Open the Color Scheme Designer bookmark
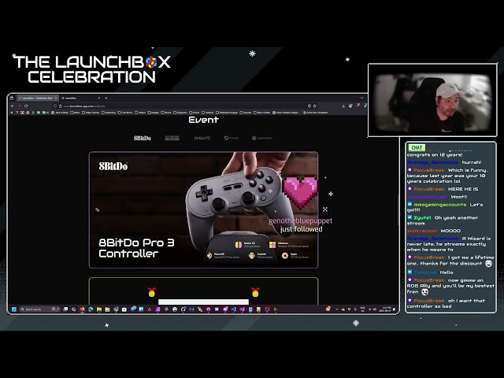 coord(286,113)
